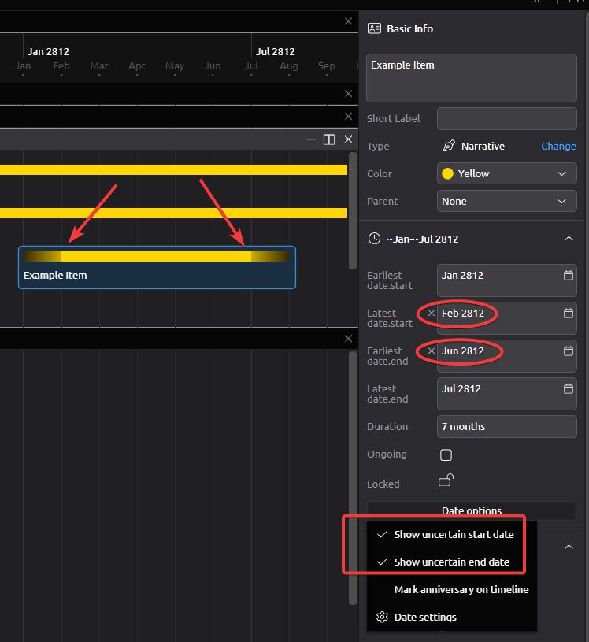Click the split-panel layout icon

point(329,139)
